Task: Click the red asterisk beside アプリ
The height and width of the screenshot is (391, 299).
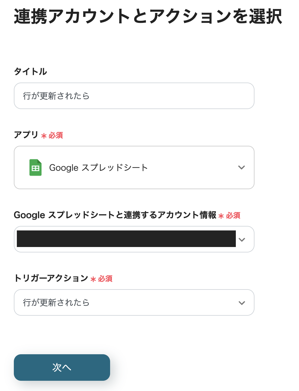Action: click(x=44, y=136)
